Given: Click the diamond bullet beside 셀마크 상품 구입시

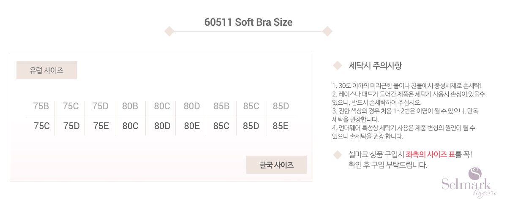Looking at the screenshot, I should point(337,155).
